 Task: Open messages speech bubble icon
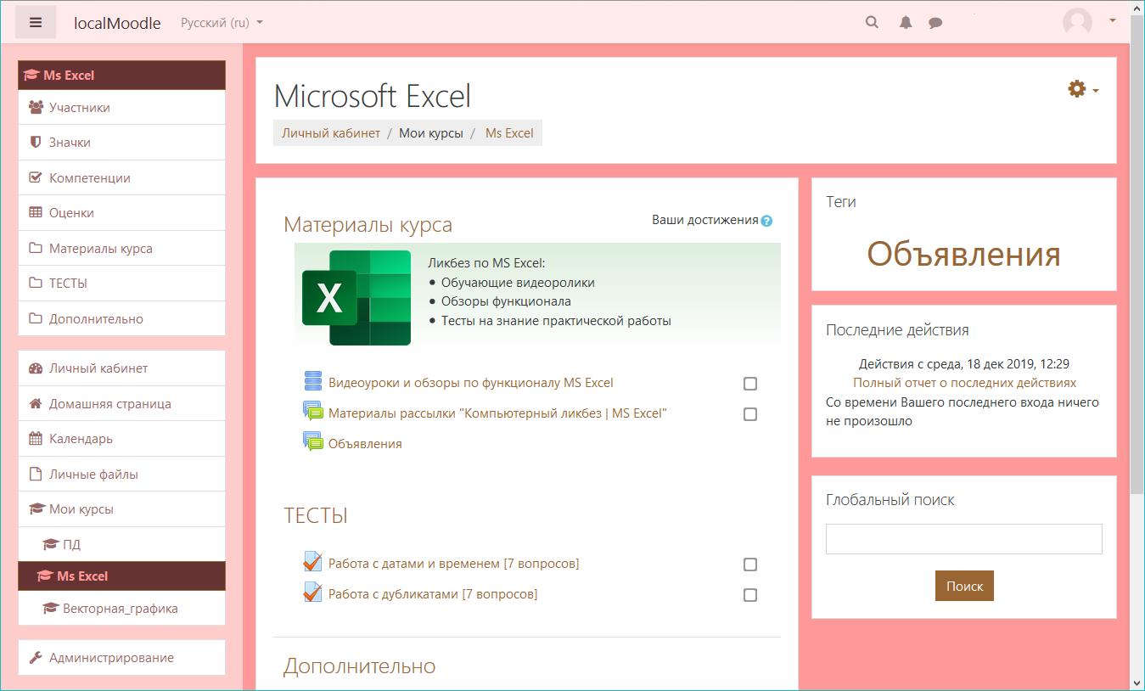pyautogui.click(x=935, y=23)
